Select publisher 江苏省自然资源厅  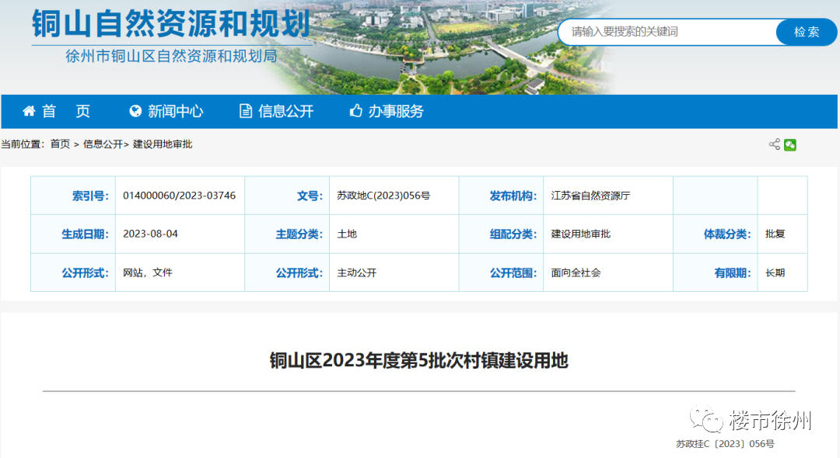pyautogui.click(x=590, y=196)
